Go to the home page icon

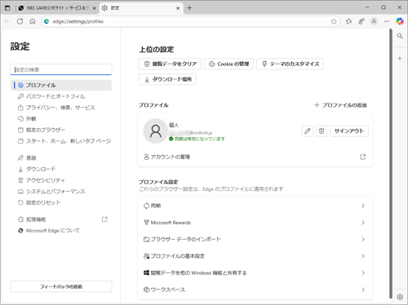[x=33, y=21]
